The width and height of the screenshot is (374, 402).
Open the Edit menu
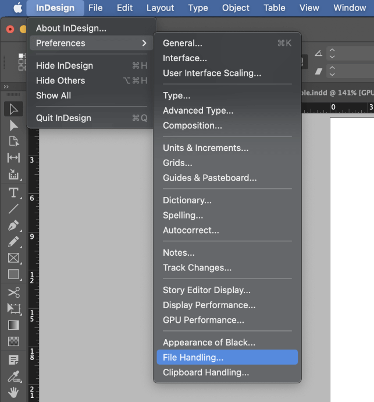[124, 8]
